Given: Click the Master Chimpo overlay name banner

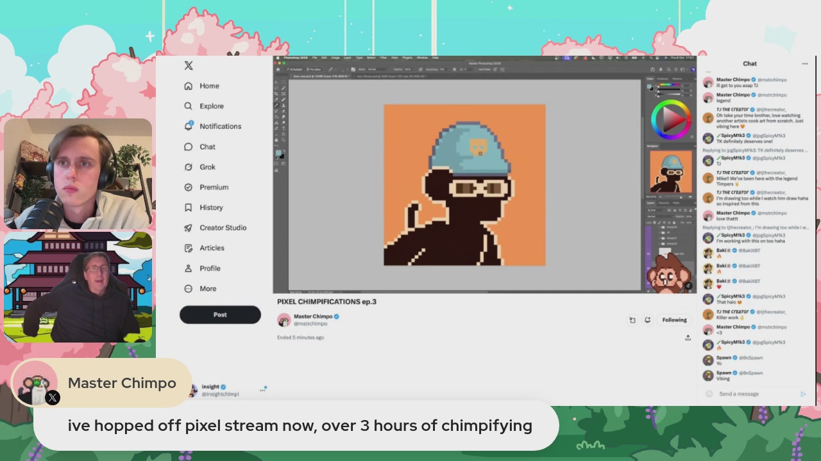Looking at the screenshot, I should (101, 383).
